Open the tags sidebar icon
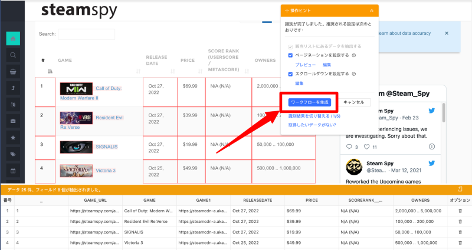The height and width of the screenshot is (250, 472). [13, 154]
